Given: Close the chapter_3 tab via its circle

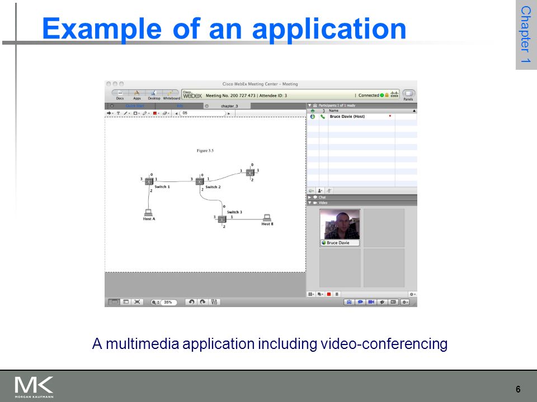Looking at the screenshot, I should pos(206,106).
